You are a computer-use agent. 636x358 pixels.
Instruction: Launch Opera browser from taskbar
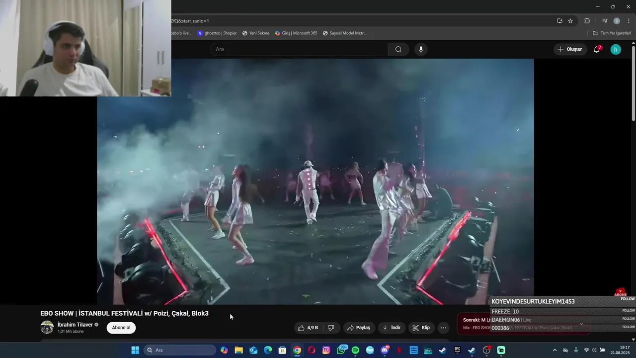312,350
